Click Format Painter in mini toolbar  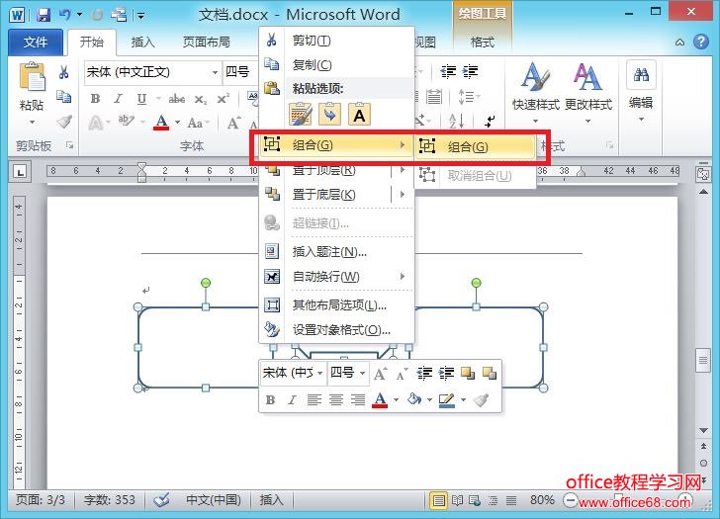(481, 399)
